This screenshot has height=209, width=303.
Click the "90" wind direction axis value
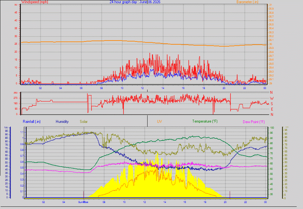pyautogui.click(x=16, y=109)
